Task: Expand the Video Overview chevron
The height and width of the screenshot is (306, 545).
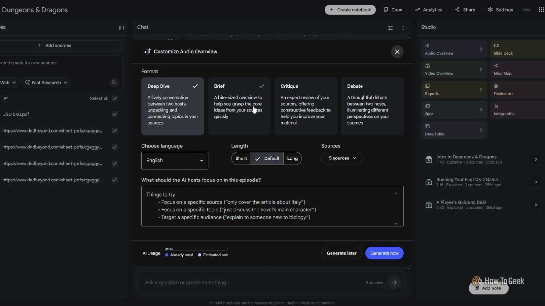Action: tap(481, 69)
